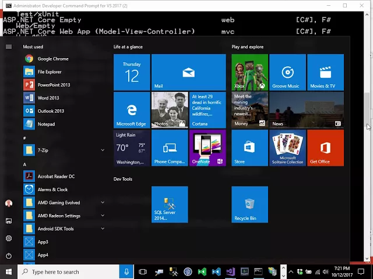Open the Money tile
The image size is (373, 279).
pos(250,110)
